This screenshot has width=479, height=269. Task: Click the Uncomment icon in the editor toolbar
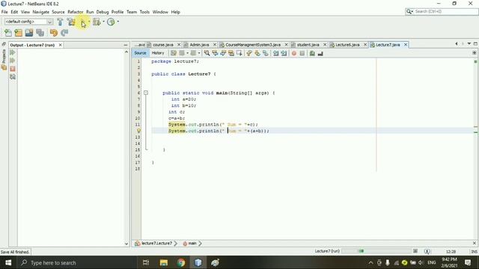(320, 53)
